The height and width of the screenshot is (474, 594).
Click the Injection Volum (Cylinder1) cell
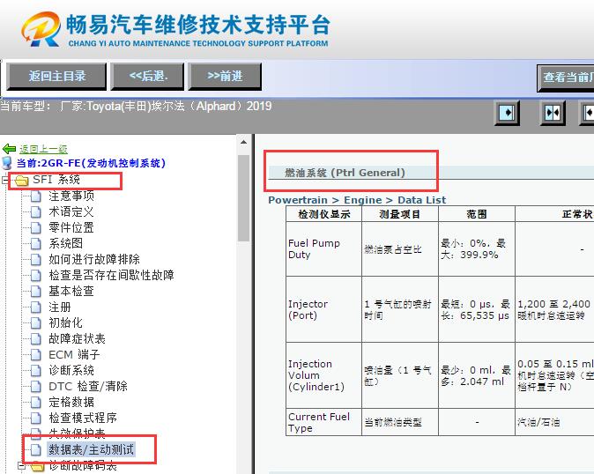pos(324,375)
